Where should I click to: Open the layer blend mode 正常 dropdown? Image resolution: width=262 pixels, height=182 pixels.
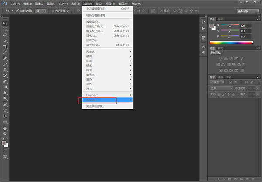(221, 88)
